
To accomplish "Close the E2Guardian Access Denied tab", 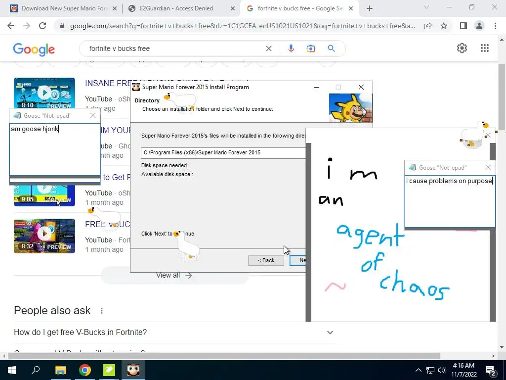I will click(233, 9).
